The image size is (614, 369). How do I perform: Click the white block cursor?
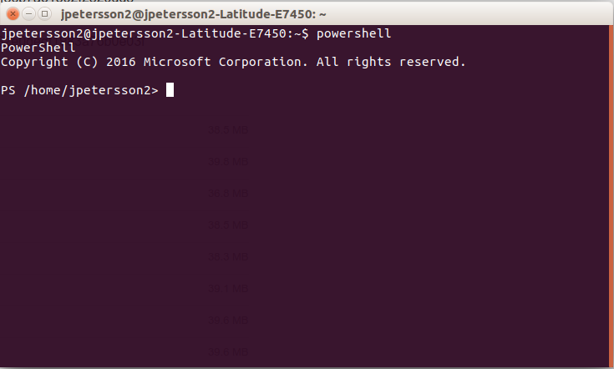pyautogui.click(x=170, y=90)
